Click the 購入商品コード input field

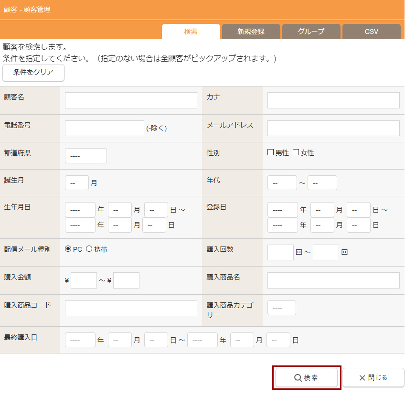(131, 308)
